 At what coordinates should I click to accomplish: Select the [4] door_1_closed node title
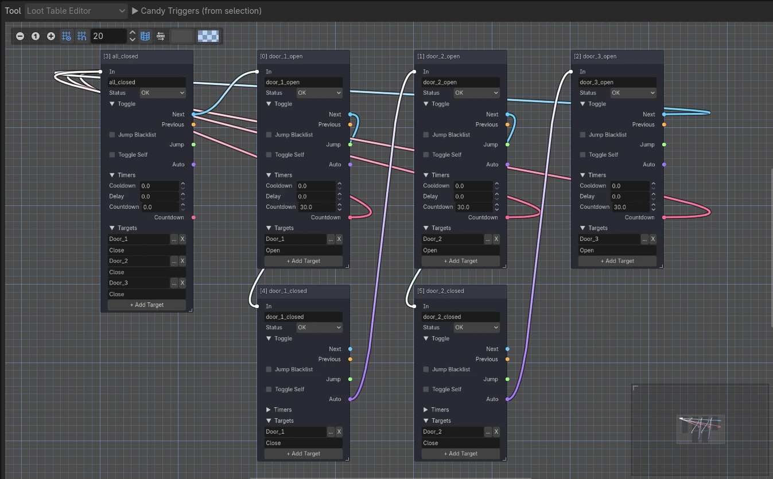(x=283, y=291)
